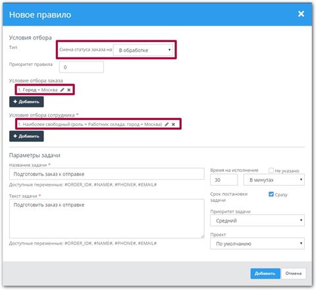Edit the Наиболее свободный employee condition
The width and height of the screenshot is (316, 290).
pyautogui.click(x=167, y=124)
